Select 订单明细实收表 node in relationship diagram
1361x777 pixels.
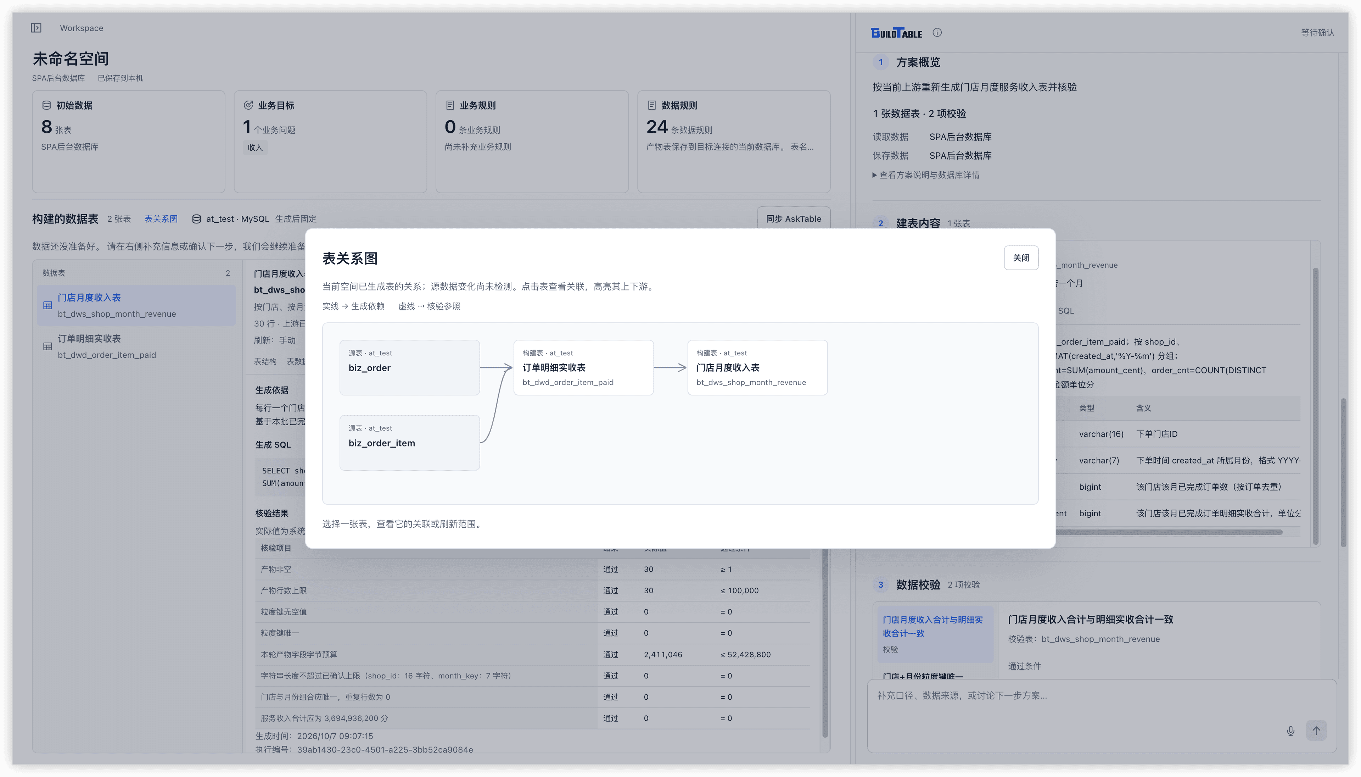(x=583, y=367)
